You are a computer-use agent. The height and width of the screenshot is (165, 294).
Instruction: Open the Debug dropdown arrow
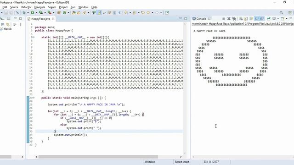coord(28,12)
